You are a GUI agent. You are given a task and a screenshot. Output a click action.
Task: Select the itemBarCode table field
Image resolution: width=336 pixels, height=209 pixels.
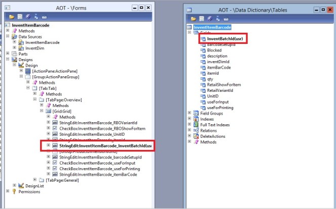(219, 68)
